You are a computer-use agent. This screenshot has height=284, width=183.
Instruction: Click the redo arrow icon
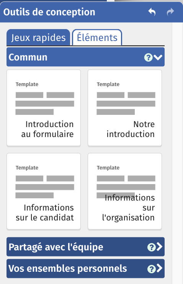point(170,12)
